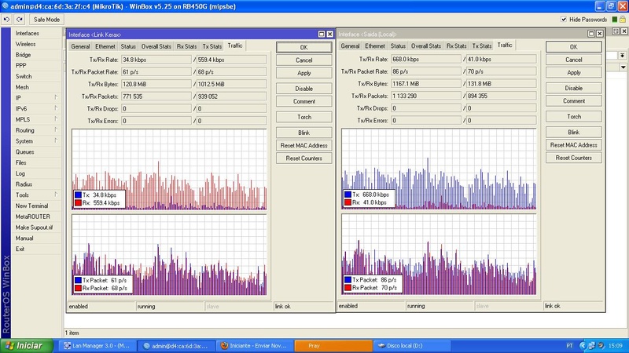
Task: Click Apply in Link Kerax window
Action: [304, 73]
